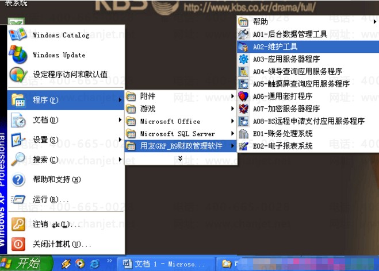Expand the 帮助 submenu arrow

[374, 22]
